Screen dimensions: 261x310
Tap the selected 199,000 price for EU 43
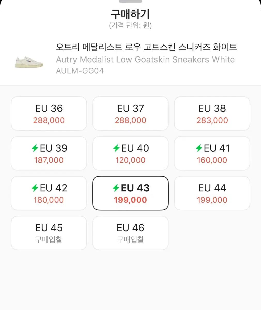130,200
